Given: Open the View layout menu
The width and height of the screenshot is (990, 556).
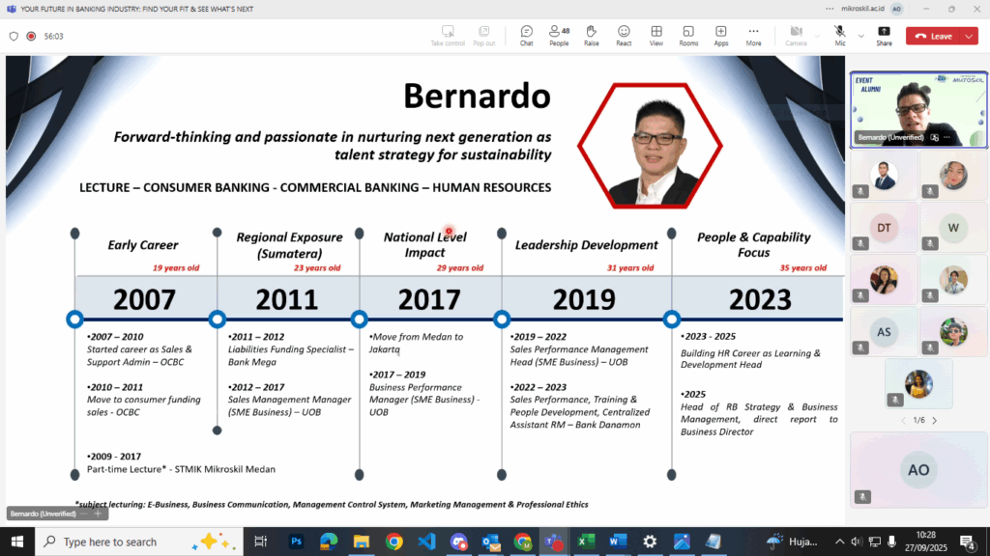Looking at the screenshot, I should tap(656, 36).
